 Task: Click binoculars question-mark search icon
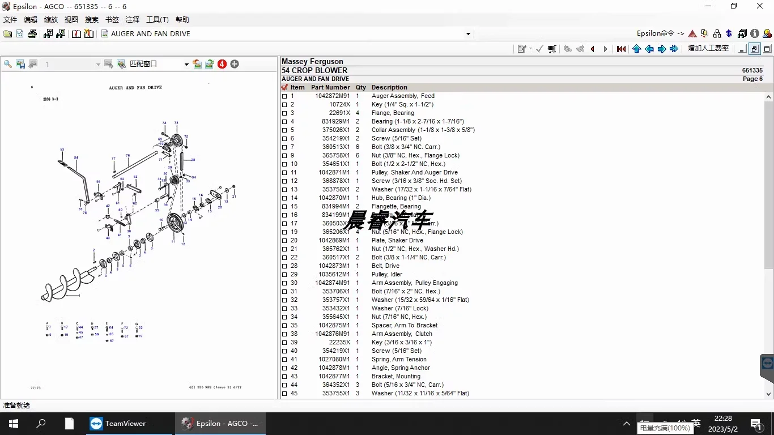(61, 34)
